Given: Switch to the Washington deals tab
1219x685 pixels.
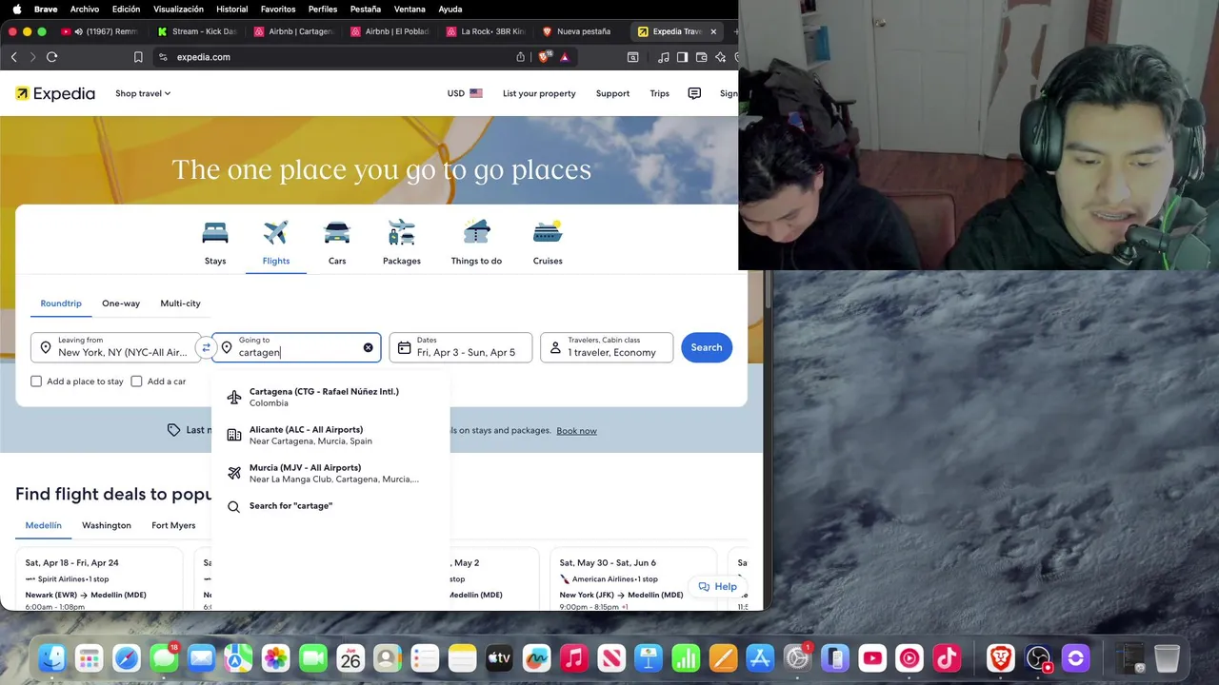Looking at the screenshot, I should (107, 525).
